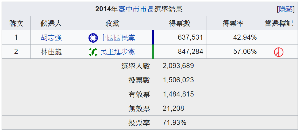Image resolution: width=300 pixels, height=130 pixels.
Task: Click the 候選人 column header
Action: [51, 24]
